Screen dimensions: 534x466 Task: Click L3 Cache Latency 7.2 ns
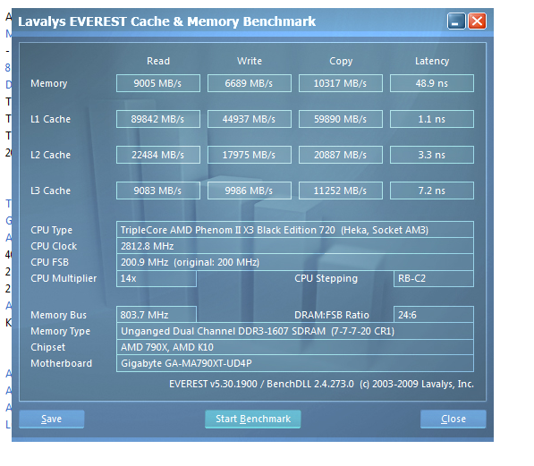432,191
